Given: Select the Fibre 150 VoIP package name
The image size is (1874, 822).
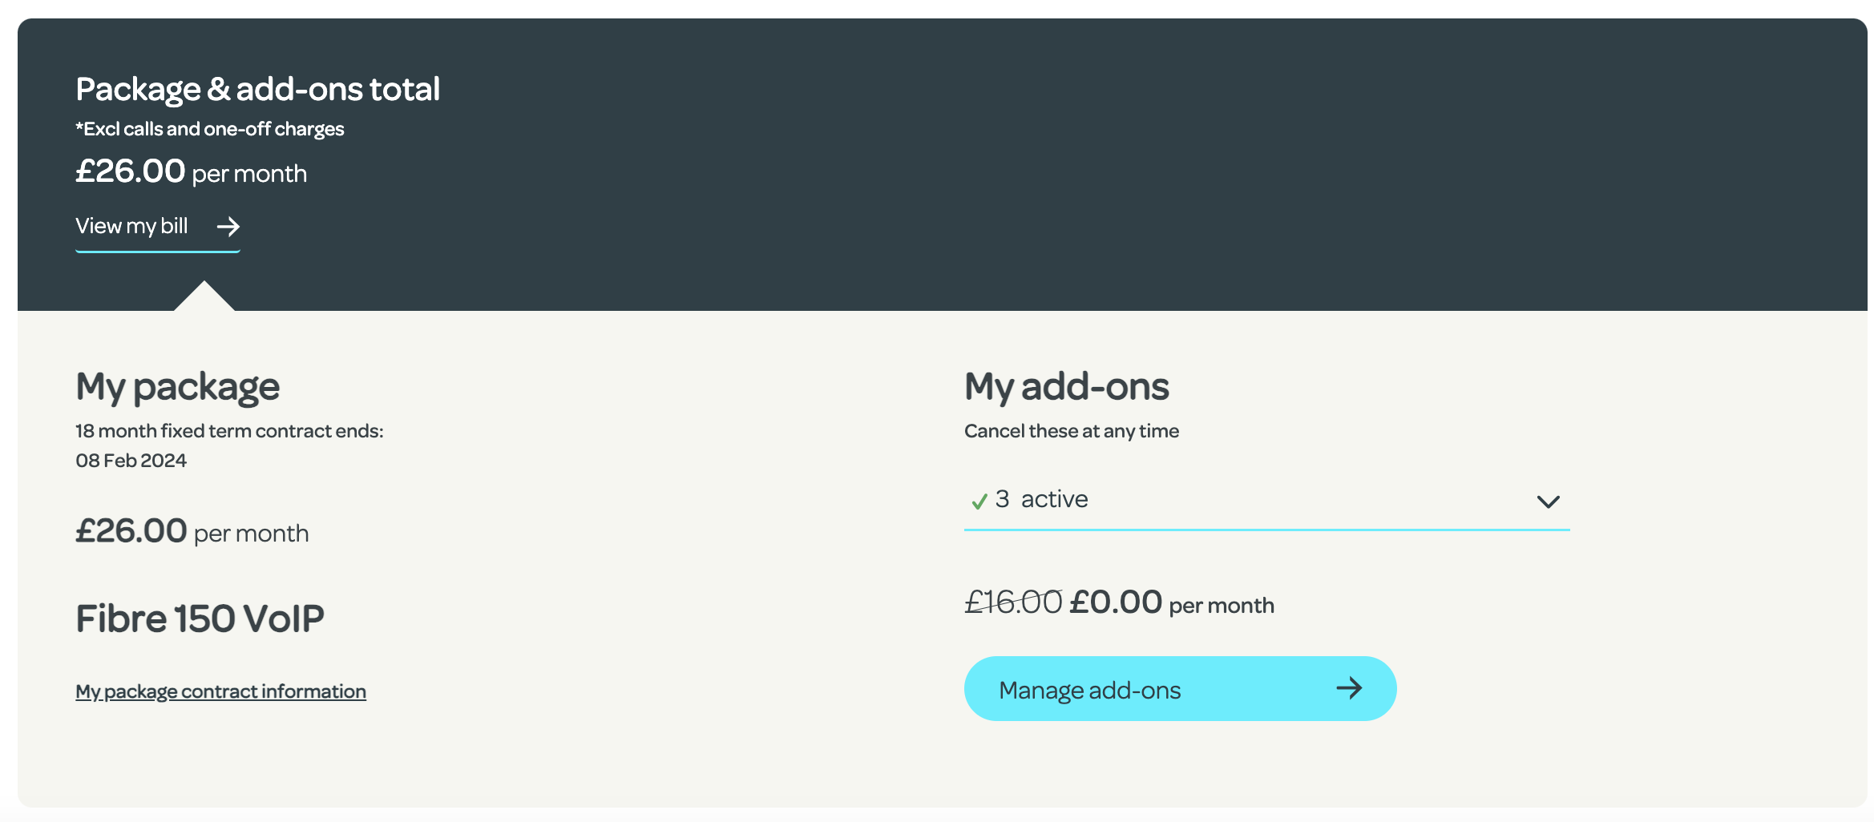Looking at the screenshot, I should (200, 619).
